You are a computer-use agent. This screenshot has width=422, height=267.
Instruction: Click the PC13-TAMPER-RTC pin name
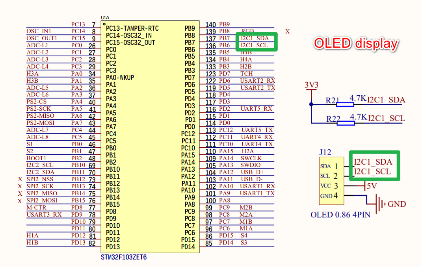[x=132, y=28]
